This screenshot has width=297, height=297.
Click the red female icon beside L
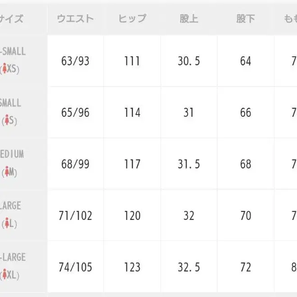tap(7, 223)
